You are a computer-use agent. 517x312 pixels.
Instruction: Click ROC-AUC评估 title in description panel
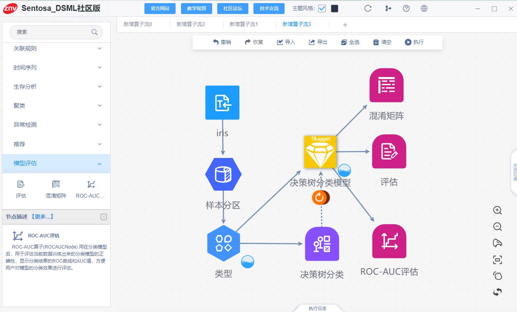click(44, 236)
